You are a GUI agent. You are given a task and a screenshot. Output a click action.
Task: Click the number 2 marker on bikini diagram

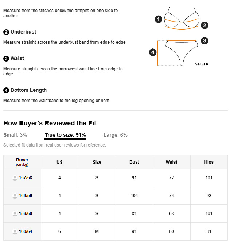(x=205, y=25)
